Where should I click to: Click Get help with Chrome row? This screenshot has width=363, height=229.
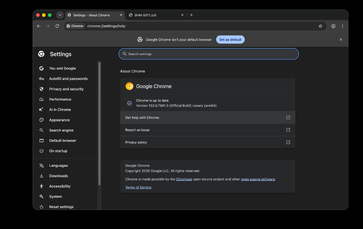(208, 118)
